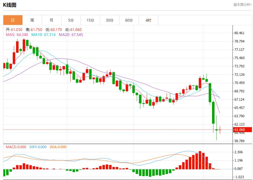Select the 30分 interval tab
The height and width of the screenshot is (180, 253).
pos(110,20)
